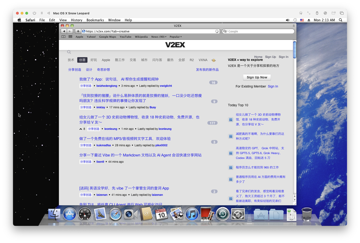The width and height of the screenshot is (360, 243).
Task: Open the Safari menu
Action: [x=30, y=20]
